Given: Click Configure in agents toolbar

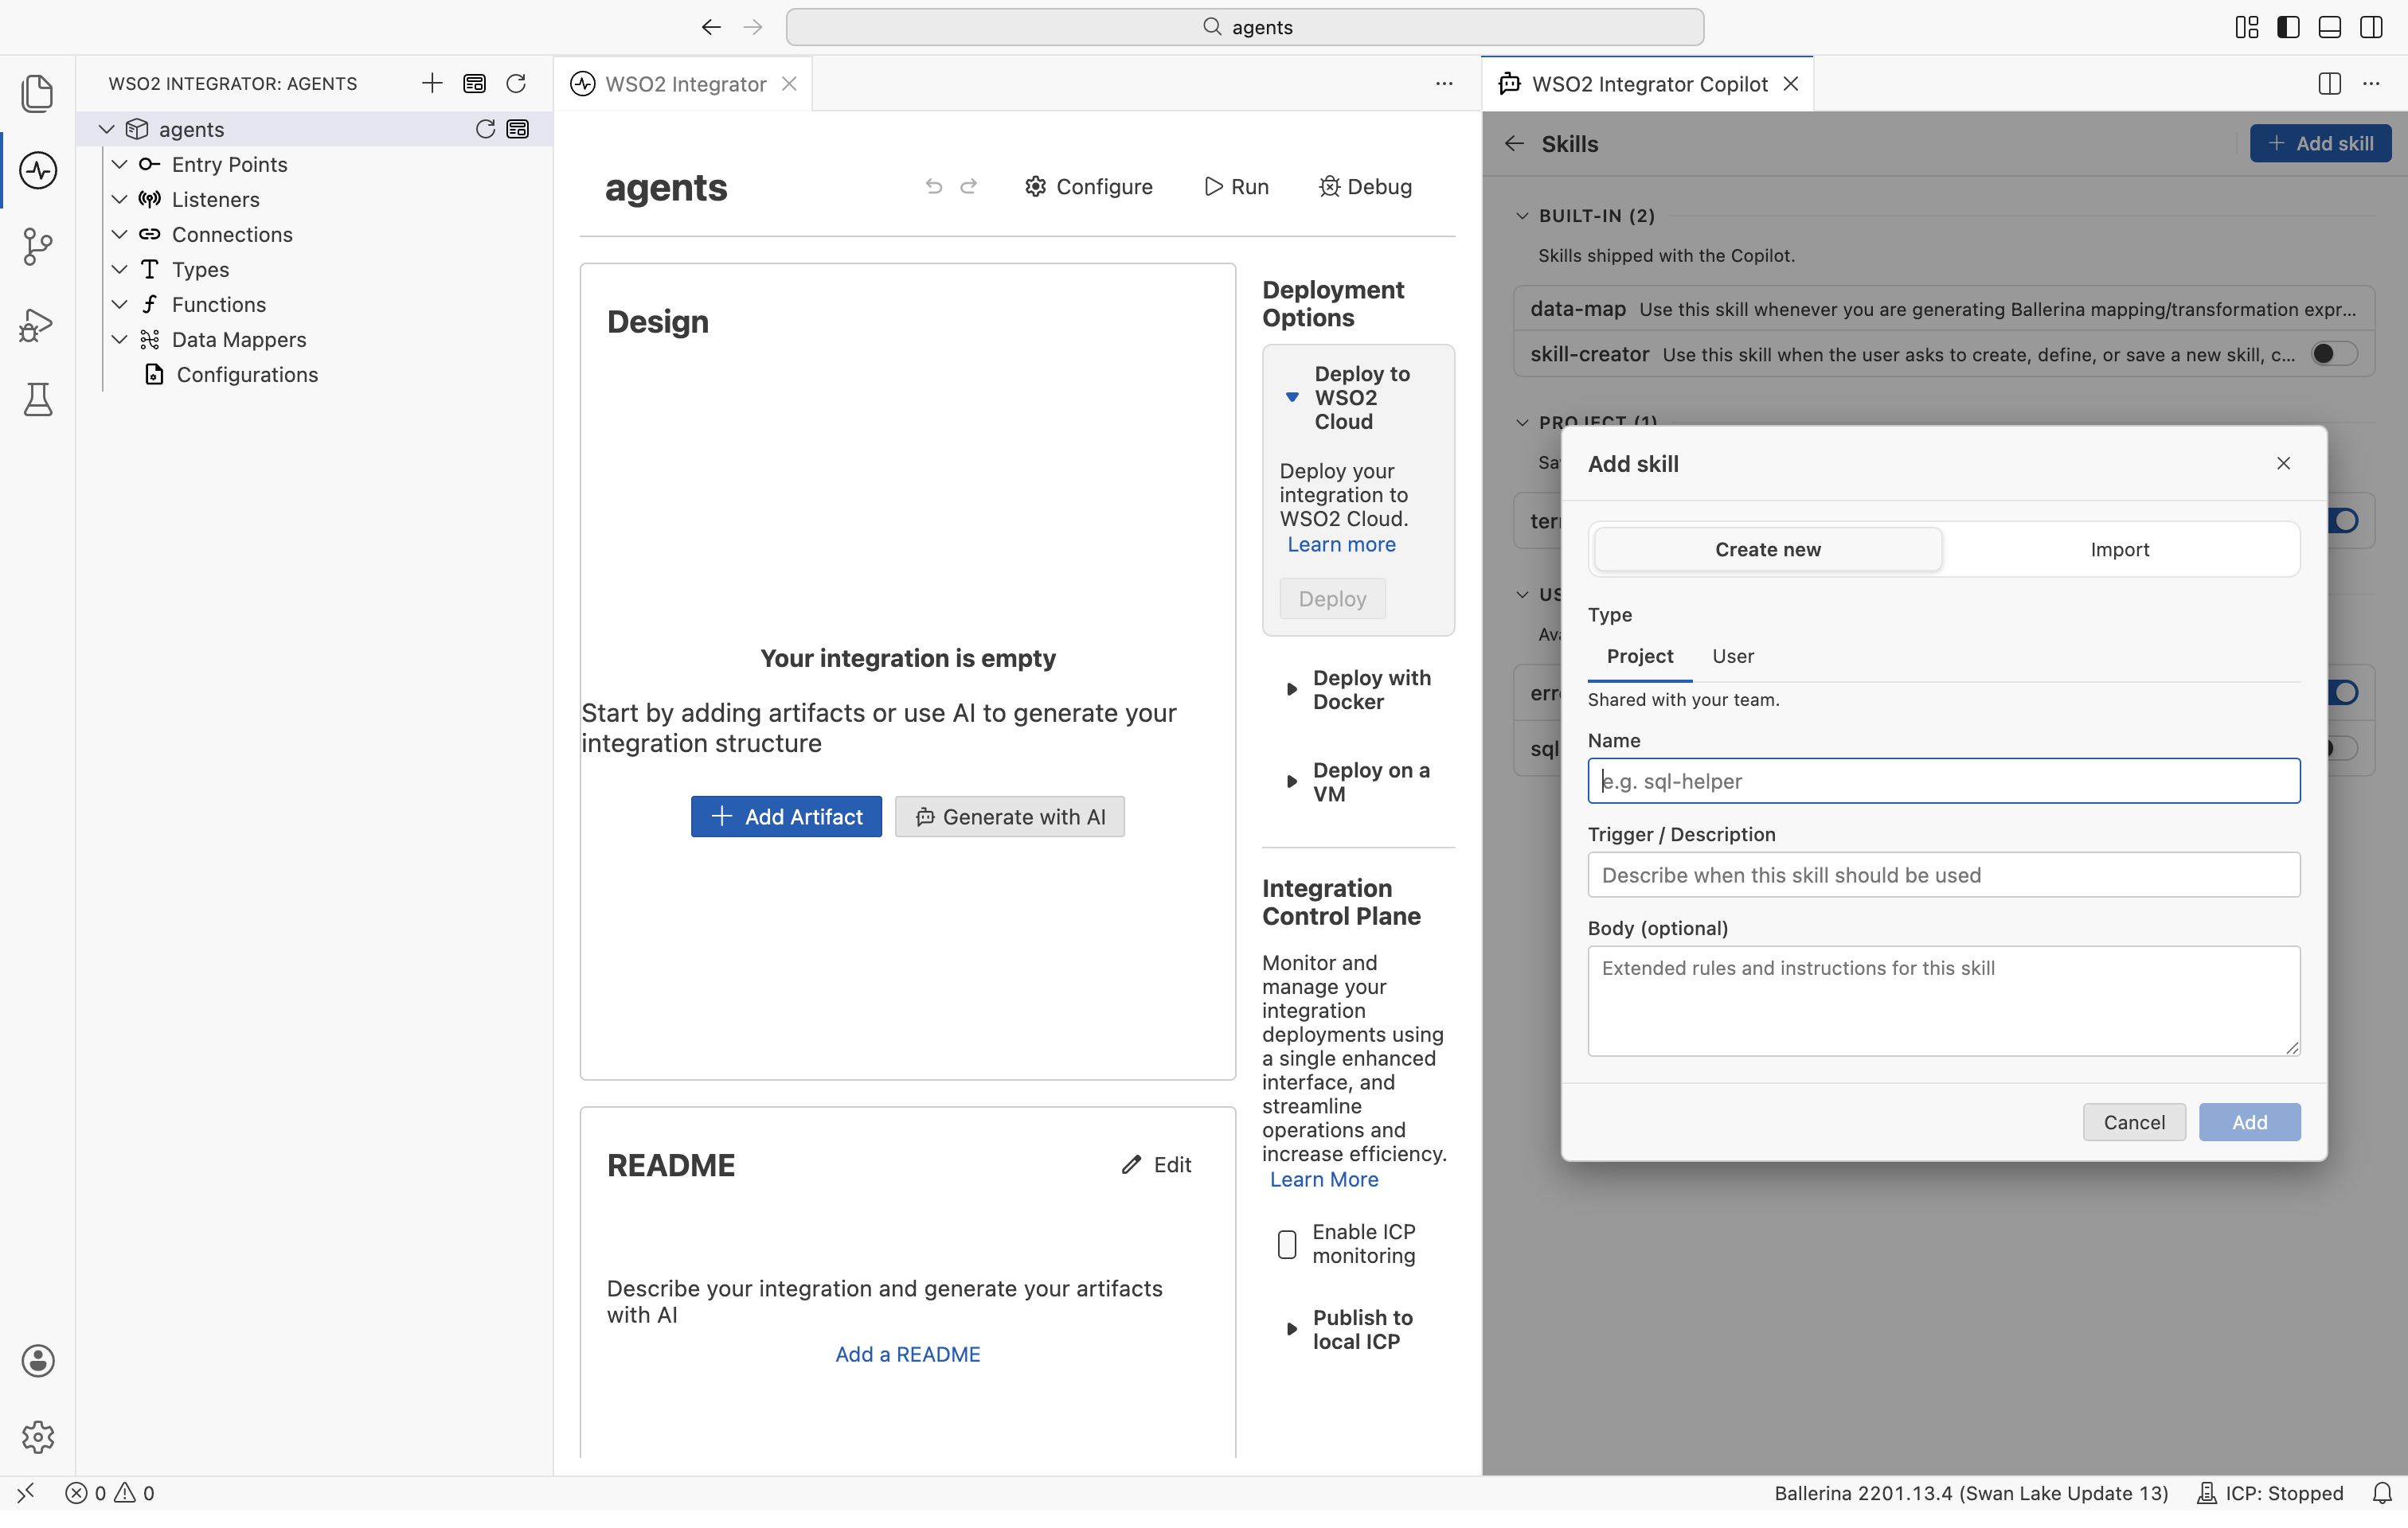Looking at the screenshot, I should tap(1088, 186).
